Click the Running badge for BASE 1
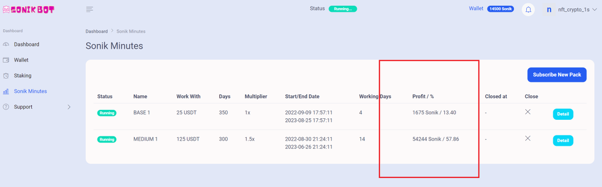Viewport: 602px width, 187px height. [x=107, y=113]
